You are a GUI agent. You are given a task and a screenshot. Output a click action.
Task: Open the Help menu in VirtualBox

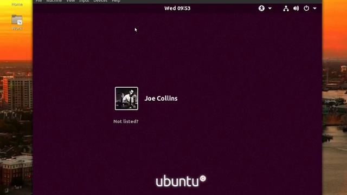pyautogui.click(x=116, y=1)
